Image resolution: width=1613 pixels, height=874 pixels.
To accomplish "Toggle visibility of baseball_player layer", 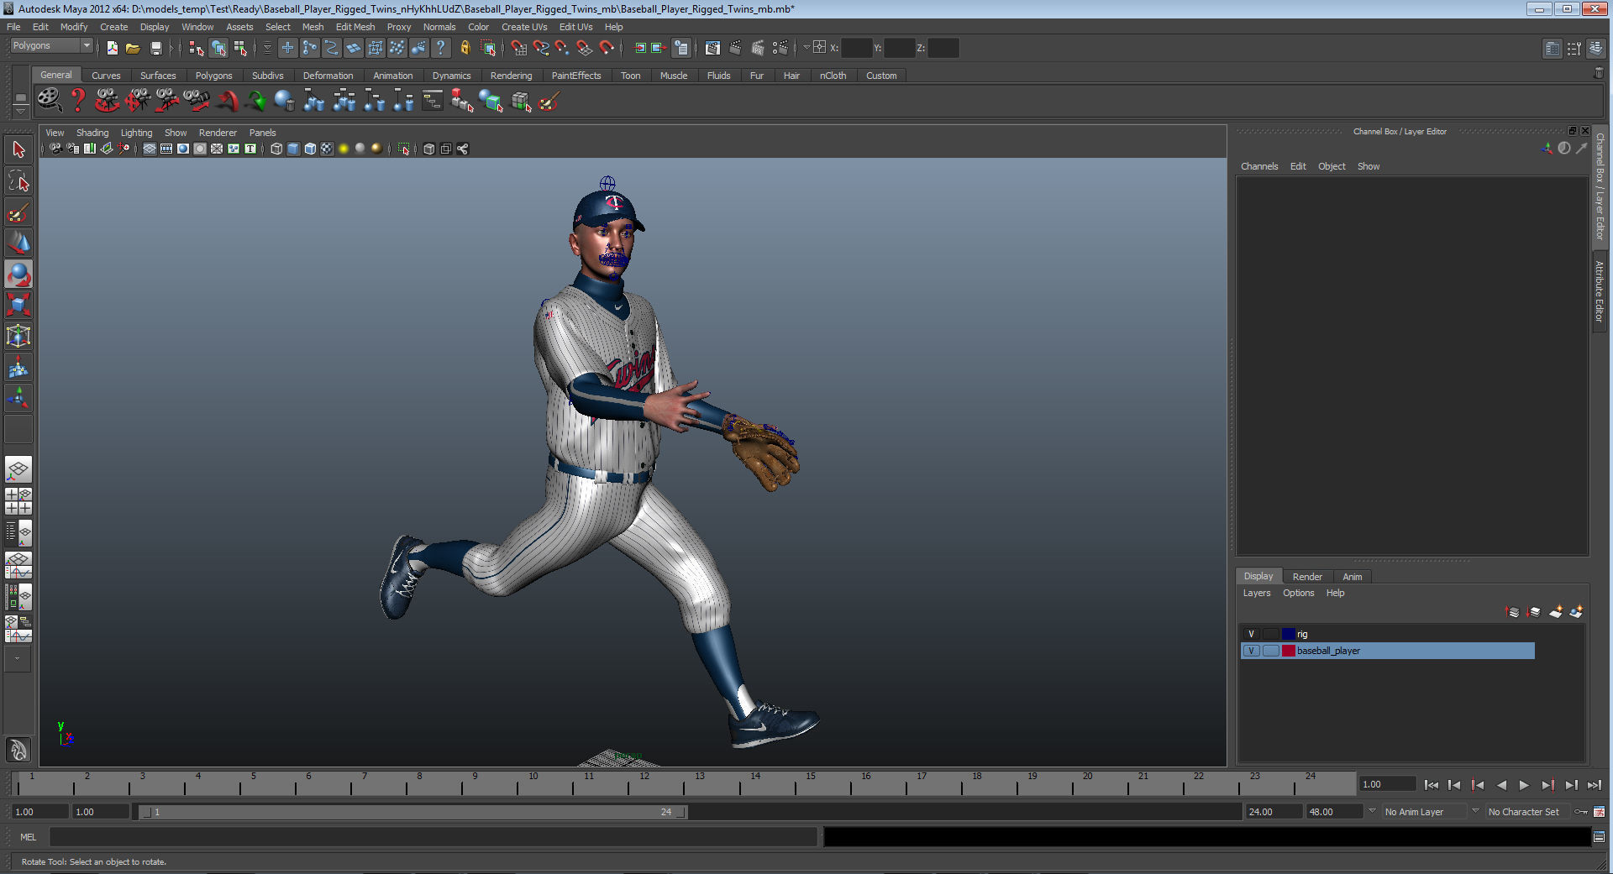I will [x=1251, y=651].
